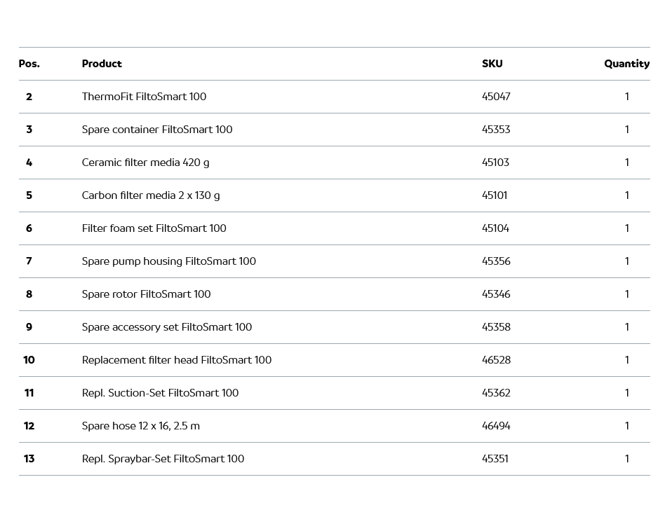The width and height of the screenshot is (665, 517).
Task: Click Repl. Spraybar-Set FiltoSmart 100
Action: (x=163, y=459)
